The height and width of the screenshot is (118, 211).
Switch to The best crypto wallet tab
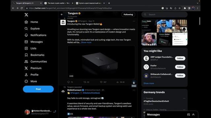click(x=58, y=3)
